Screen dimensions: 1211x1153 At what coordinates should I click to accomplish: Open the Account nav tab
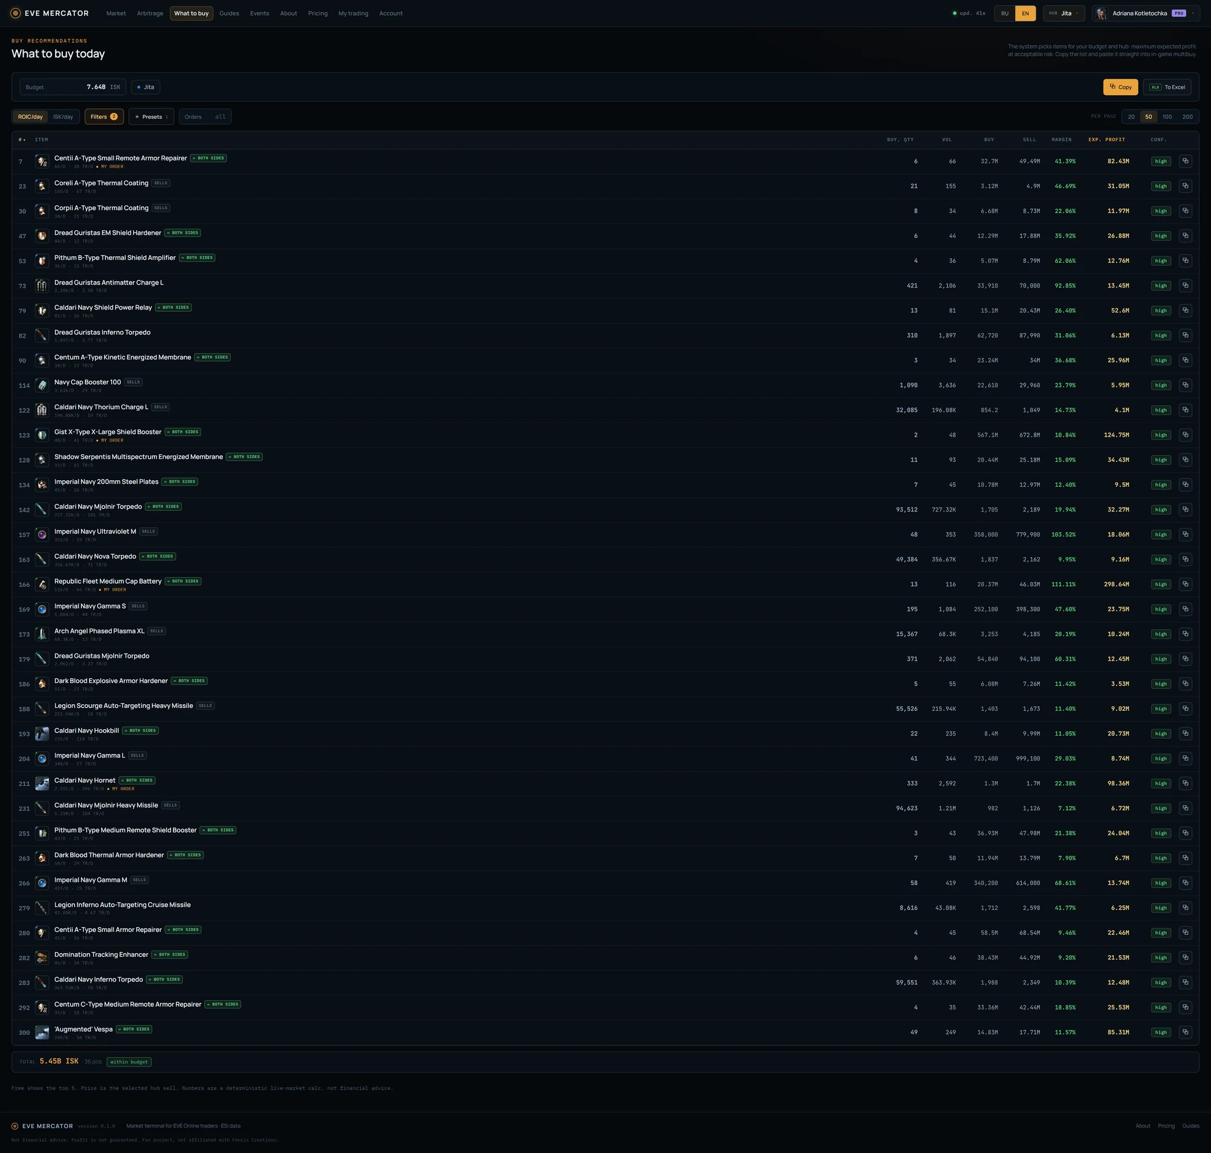point(391,13)
